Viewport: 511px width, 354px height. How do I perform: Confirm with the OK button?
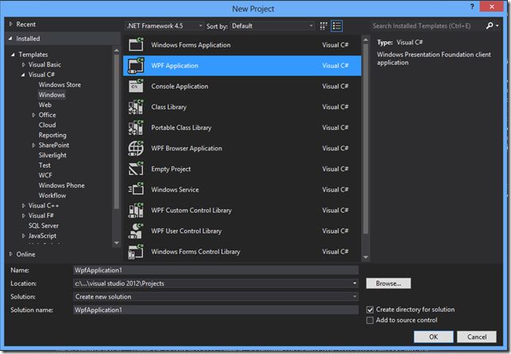433,337
